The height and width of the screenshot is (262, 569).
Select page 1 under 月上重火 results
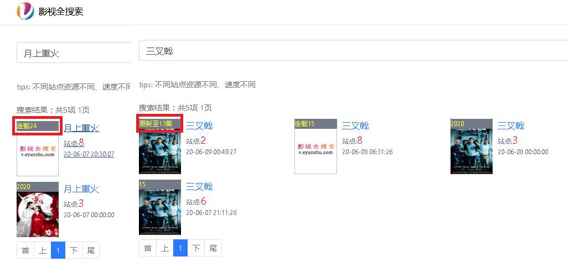click(58, 250)
